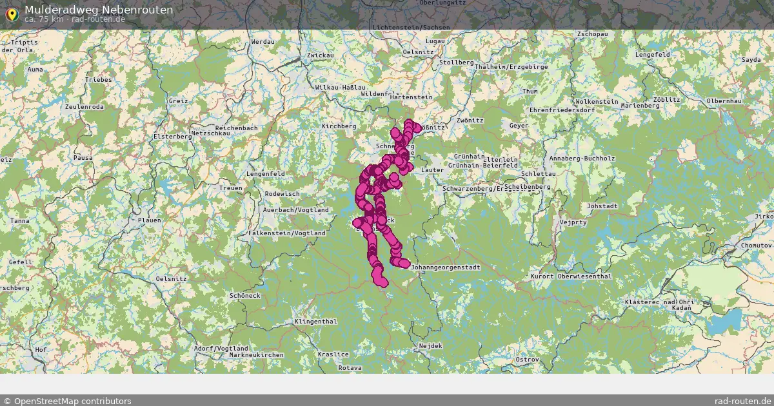Click the Triebes town label
This screenshot has height=406, width=774.
click(x=98, y=80)
